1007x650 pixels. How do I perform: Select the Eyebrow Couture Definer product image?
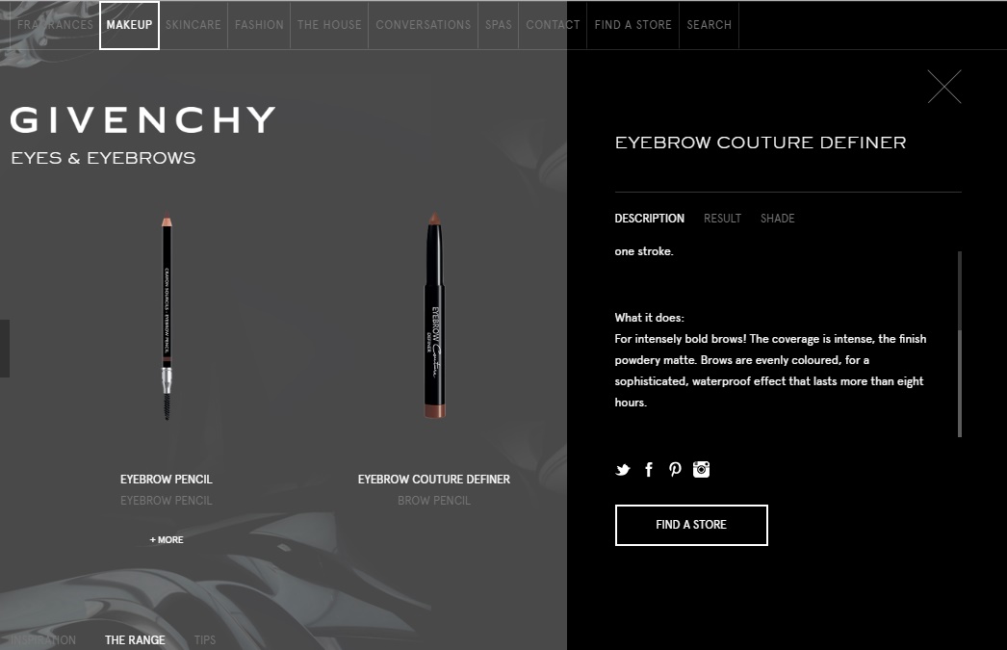click(x=435, y=315)
